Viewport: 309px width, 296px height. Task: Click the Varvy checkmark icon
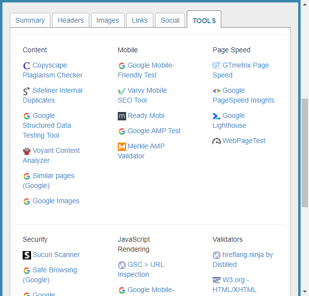point(122,91)
